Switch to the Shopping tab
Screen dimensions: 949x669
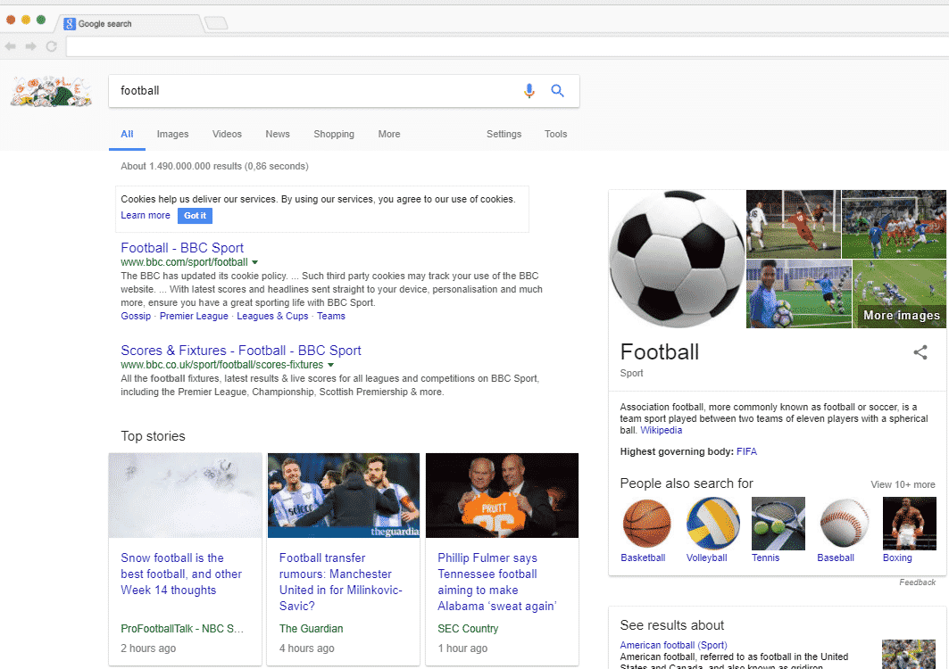(334, 135)
